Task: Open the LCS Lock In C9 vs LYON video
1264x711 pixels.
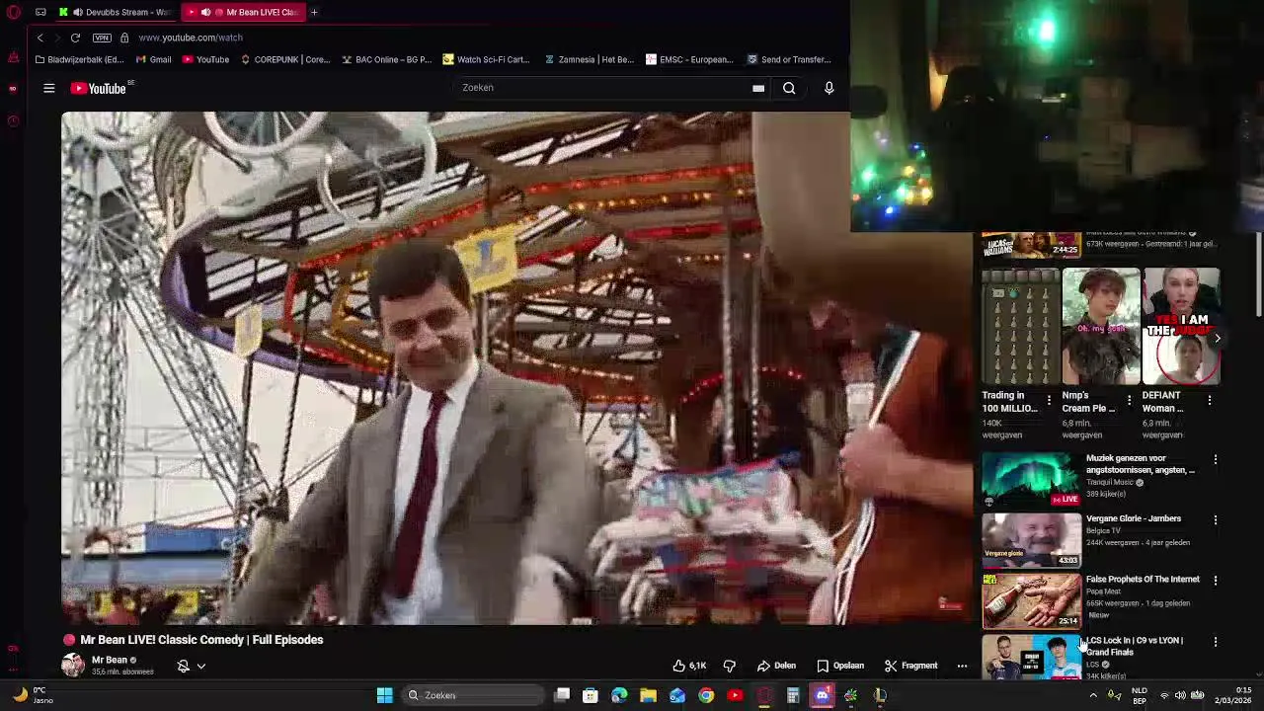Action: [x=1031, y=657]
